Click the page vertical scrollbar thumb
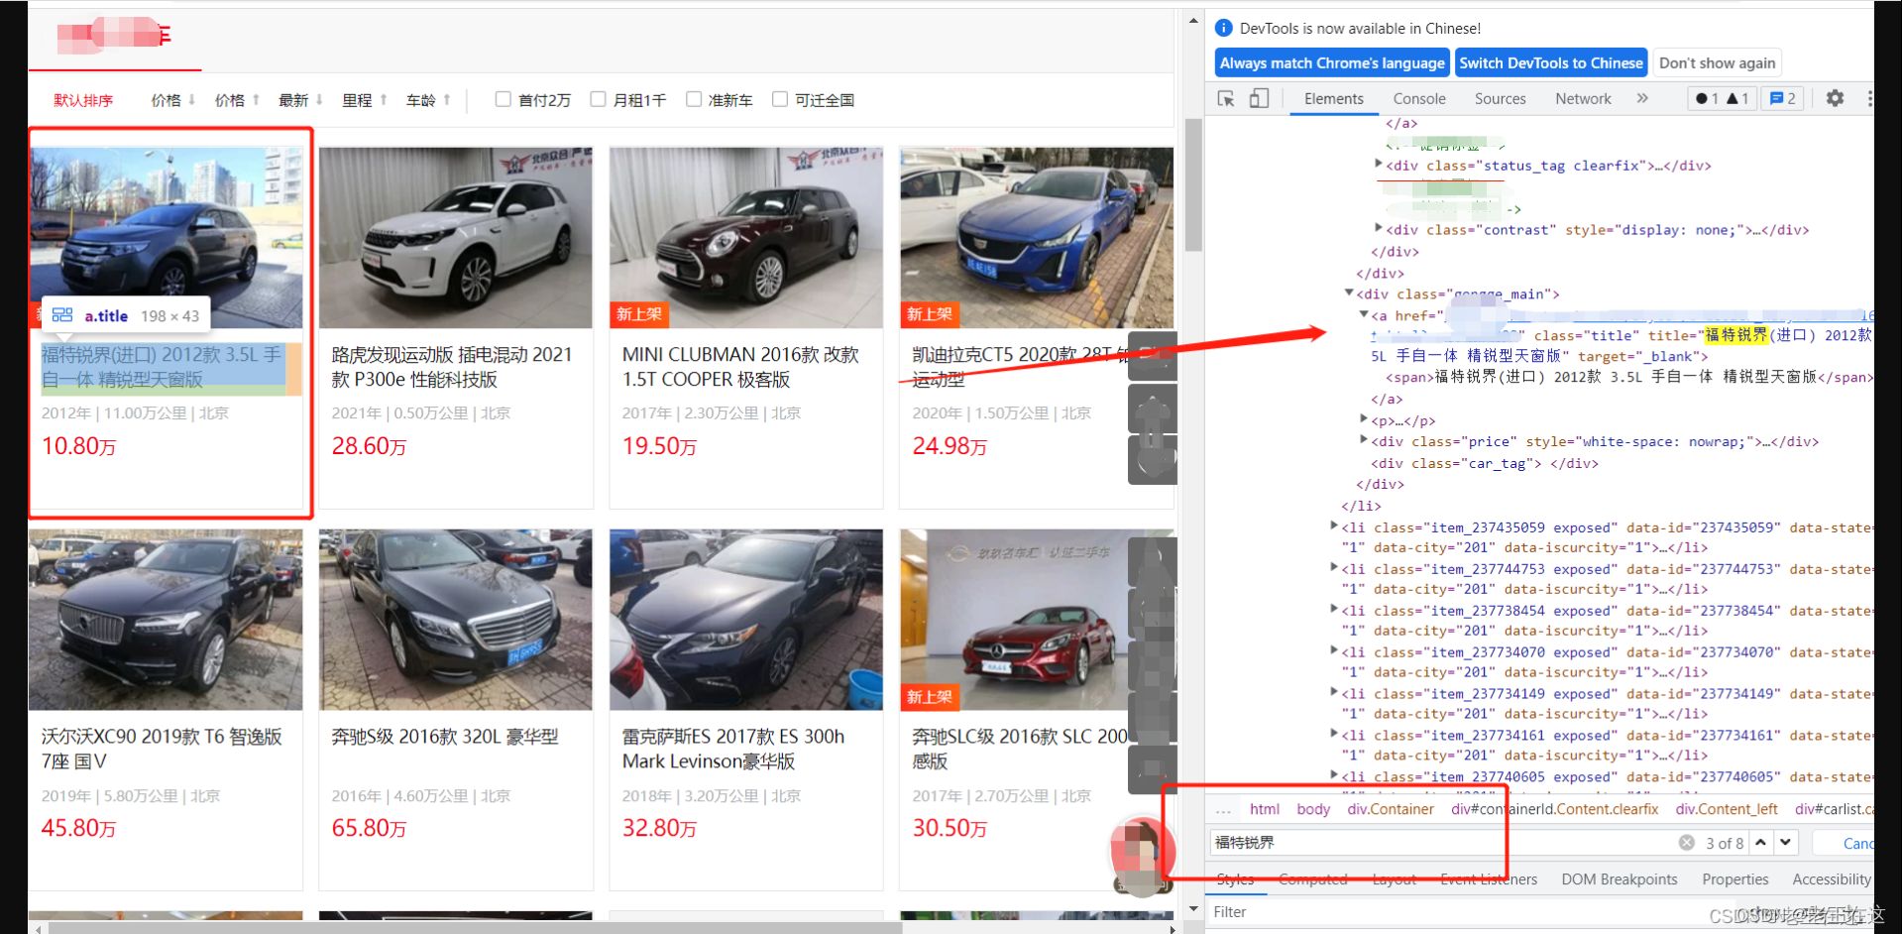Screen dimensions: 1902x934 point(1193,184)
